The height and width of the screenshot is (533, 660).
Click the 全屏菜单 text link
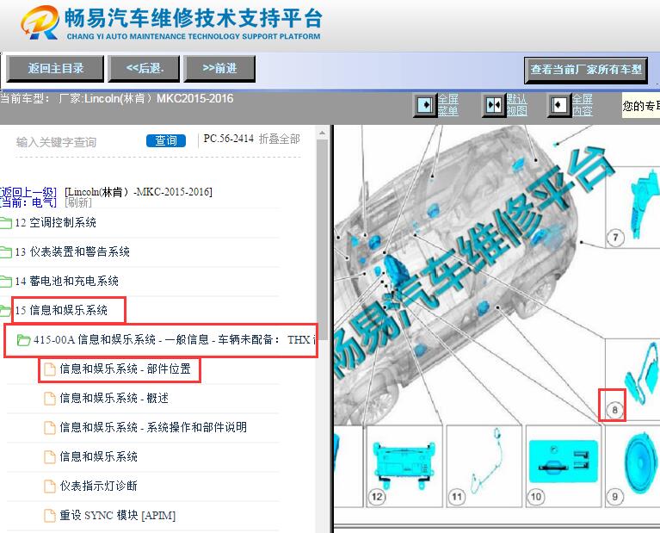447,105
